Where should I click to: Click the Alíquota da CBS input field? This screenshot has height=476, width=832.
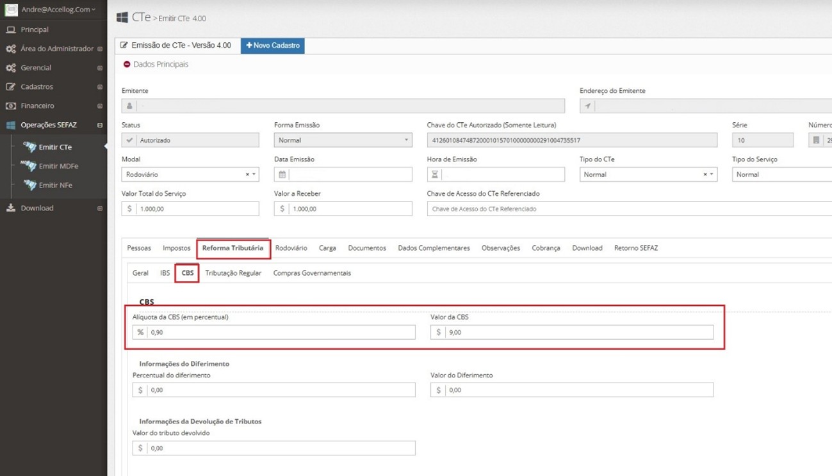[x=273, y=332]
